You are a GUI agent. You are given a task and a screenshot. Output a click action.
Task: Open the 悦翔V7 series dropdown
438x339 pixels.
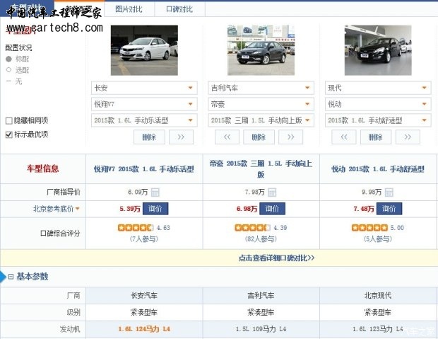click(x=144, y=104)
